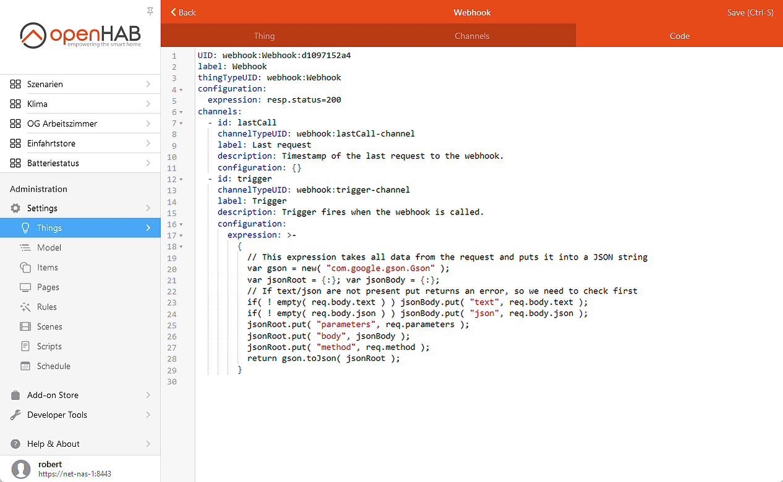The height and width of the screenshot is (482, 783).
Task: Collapse the channels fold arrow on line 6
Action: pos(181,112)
